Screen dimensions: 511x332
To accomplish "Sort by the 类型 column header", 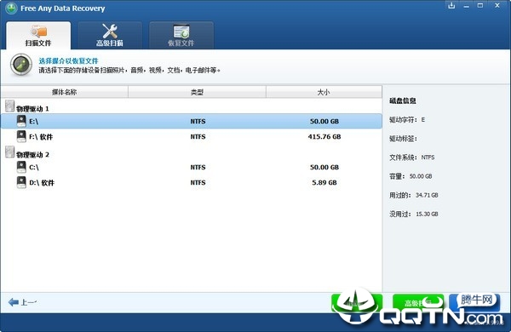I will [x=198, y=92].
